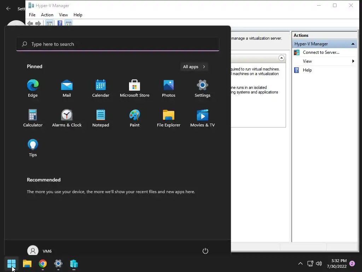Launch Movies & TV
362x272 pixels.
tap(203, 118)
